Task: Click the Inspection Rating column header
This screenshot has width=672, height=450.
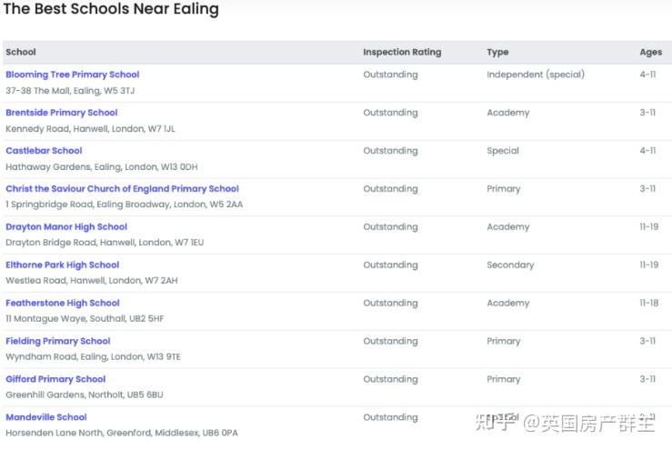Action: 402,53
